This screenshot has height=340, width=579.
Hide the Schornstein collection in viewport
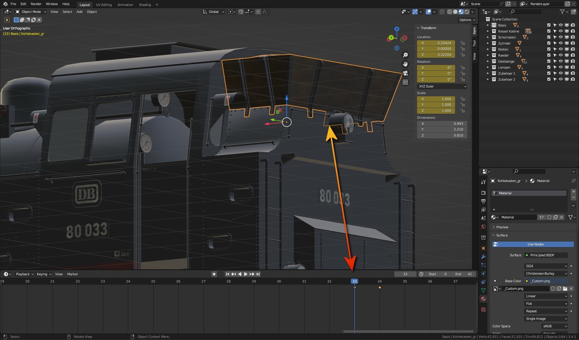click(x=561, y=37)
